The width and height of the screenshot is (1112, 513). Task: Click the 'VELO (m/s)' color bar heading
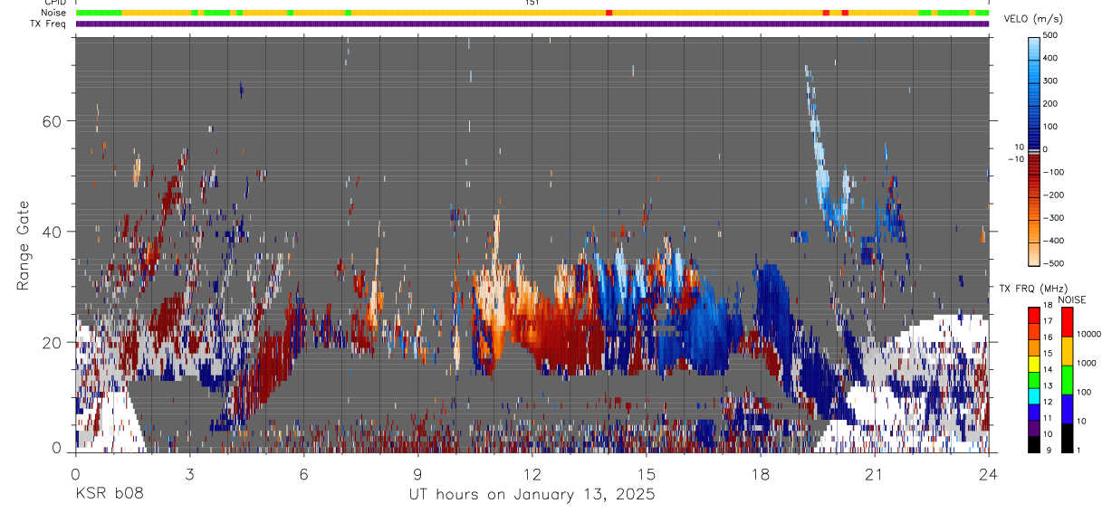1033,19
